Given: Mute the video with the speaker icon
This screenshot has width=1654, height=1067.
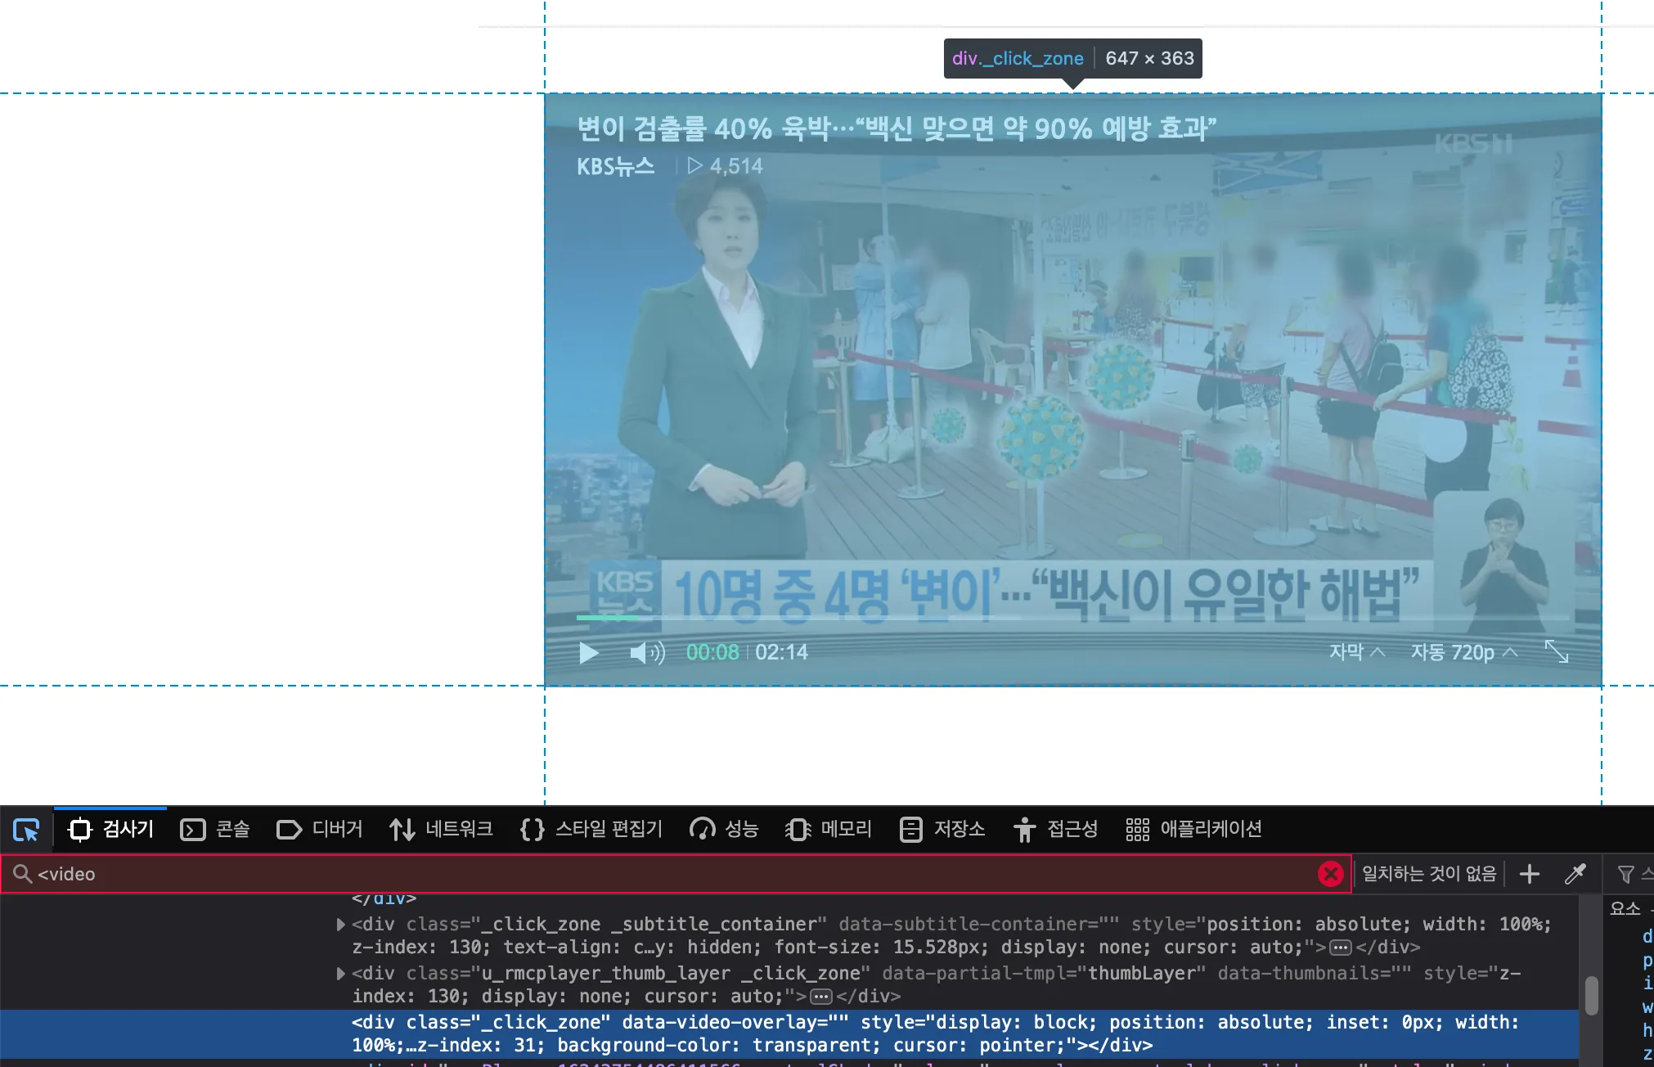Looking at the screenshot, I should (x=645, y=652).
